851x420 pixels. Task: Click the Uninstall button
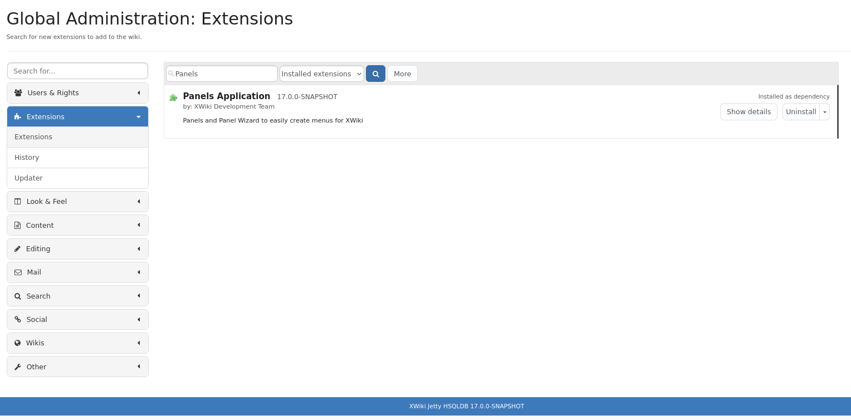pyautogui.click(x=801, y=112)
